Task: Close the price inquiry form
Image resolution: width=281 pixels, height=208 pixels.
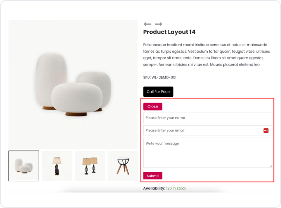Action: (x=153, y=106)
